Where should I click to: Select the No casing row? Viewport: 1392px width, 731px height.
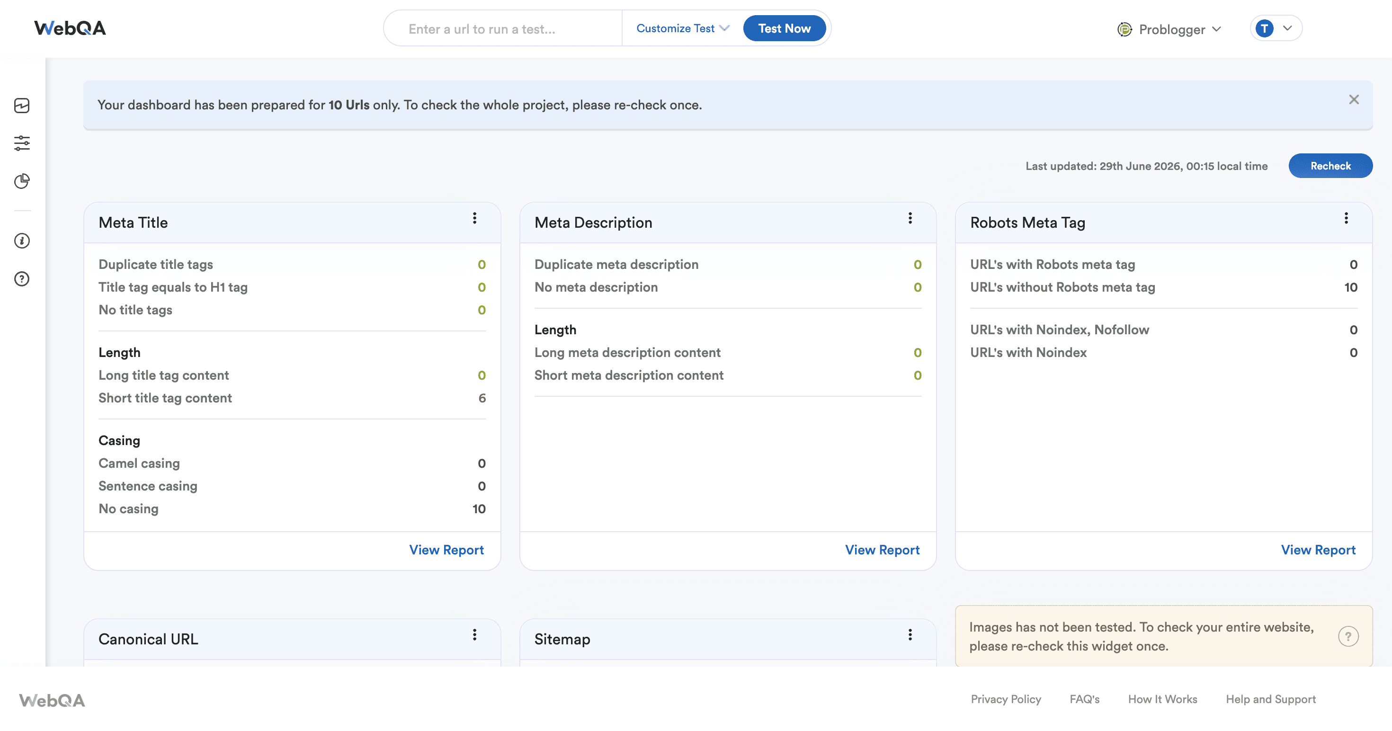pyautogui.click(x=292, y=509)
